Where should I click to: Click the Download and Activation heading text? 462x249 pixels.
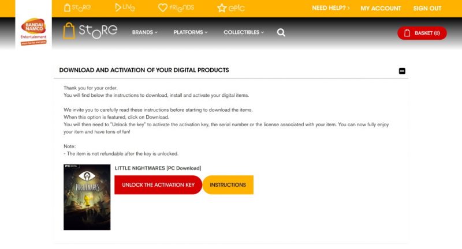click(144, 70)
